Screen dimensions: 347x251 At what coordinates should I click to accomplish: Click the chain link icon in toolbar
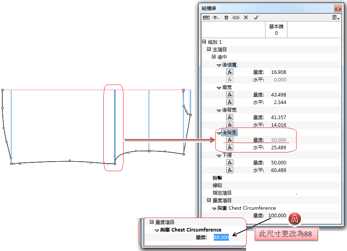click(x=236, y=17)
